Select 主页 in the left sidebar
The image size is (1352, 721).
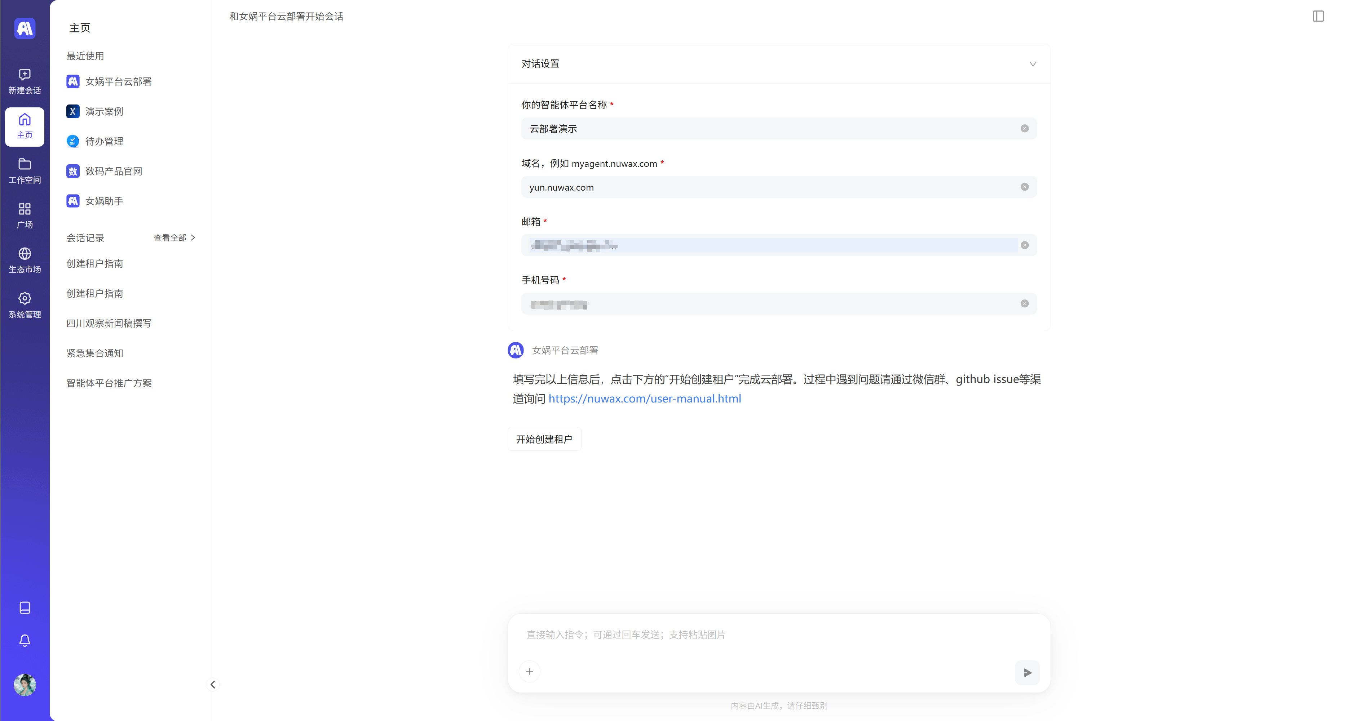pos(25,126)
